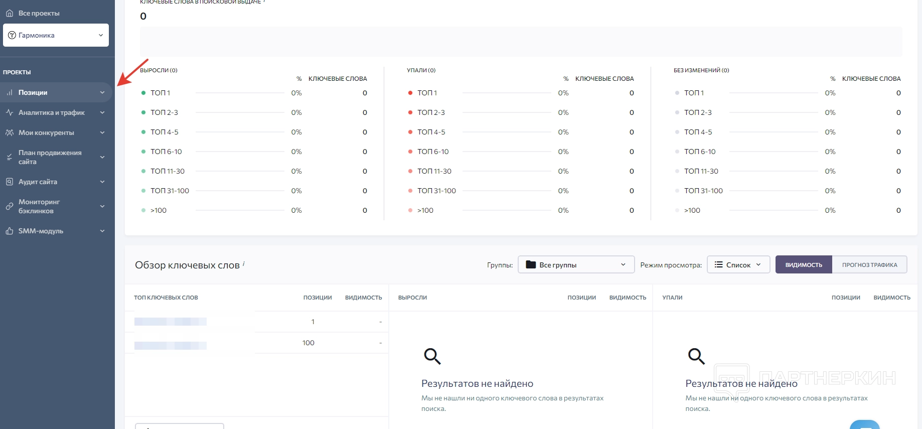The height and width of the screenshot is (429, 922).
Task: Expand the Аналитика и трафик chevron
Action: 102,112
